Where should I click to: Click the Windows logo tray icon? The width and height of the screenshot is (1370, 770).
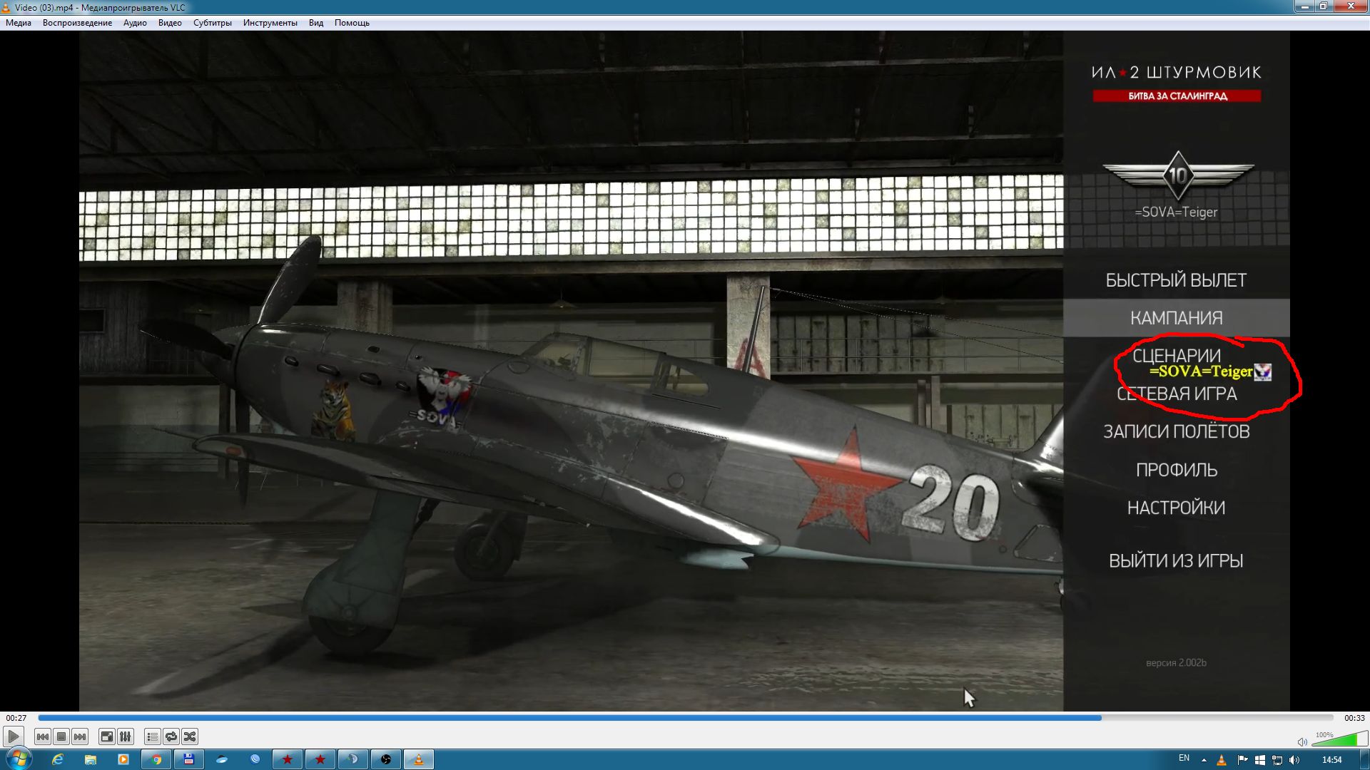point(1259,760)
